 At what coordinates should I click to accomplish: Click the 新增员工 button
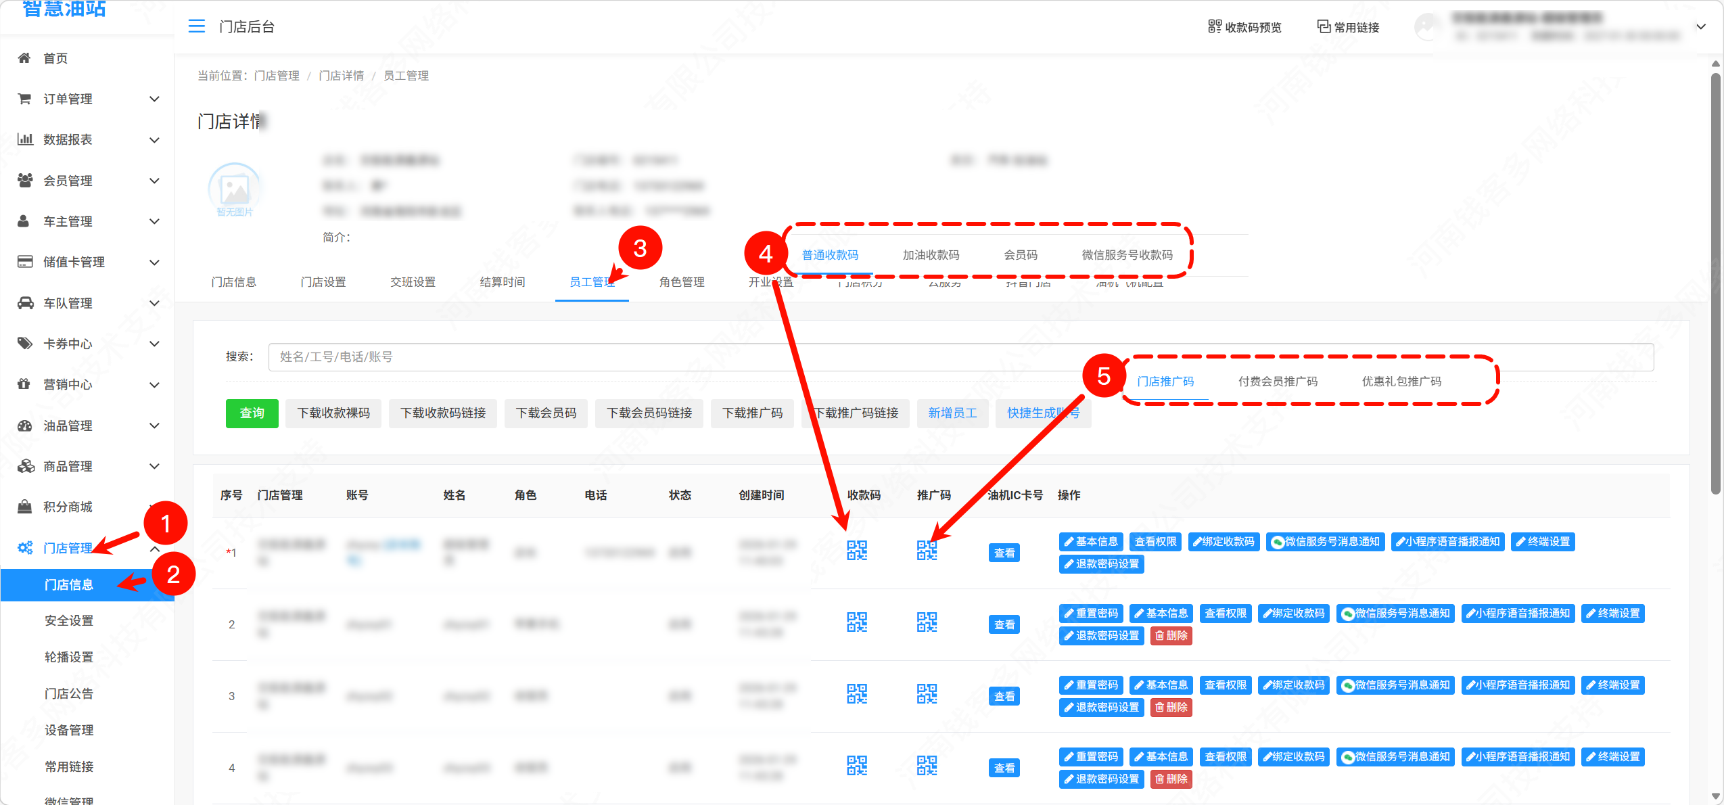pyautogui.click(x=952, y=413)
